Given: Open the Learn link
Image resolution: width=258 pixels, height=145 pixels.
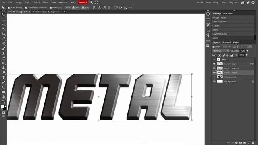Looking at the screenshot, I should click(223, 2).
